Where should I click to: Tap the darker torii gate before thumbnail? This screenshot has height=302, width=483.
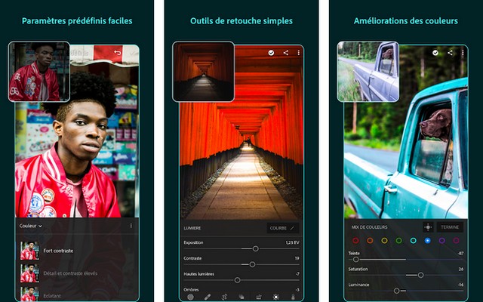tap(203, 72)
